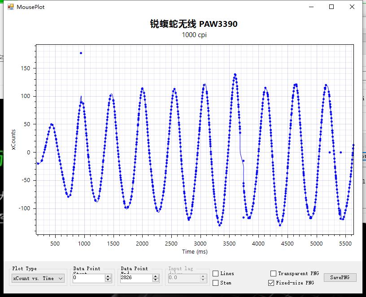This screenshot has width=366, height=297.
Task: Click the Input lag down stepper arrow
Action: [x=203, y=280]
